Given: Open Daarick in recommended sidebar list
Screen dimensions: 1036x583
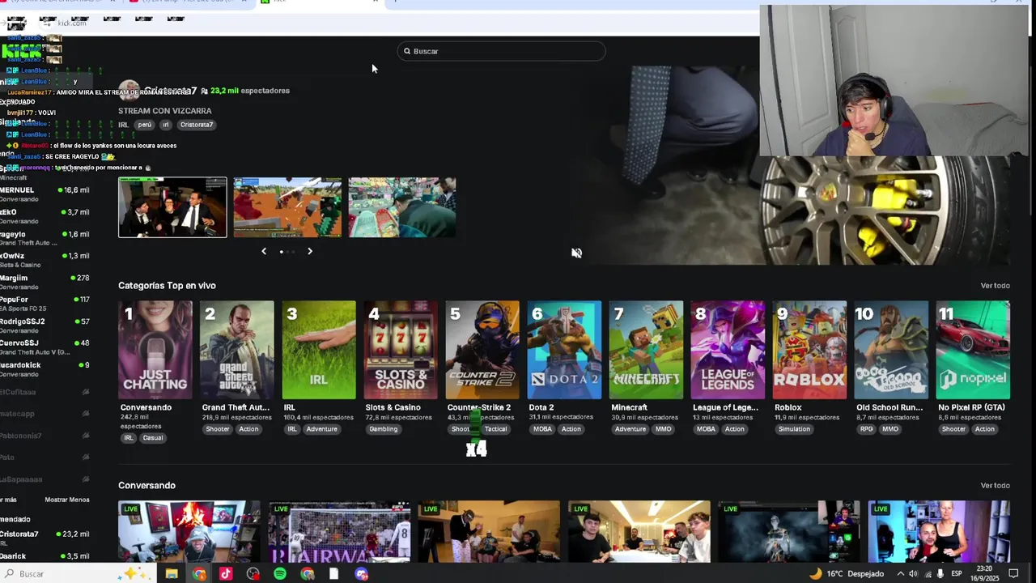Looking at the screenshot, I should point(45,556).
